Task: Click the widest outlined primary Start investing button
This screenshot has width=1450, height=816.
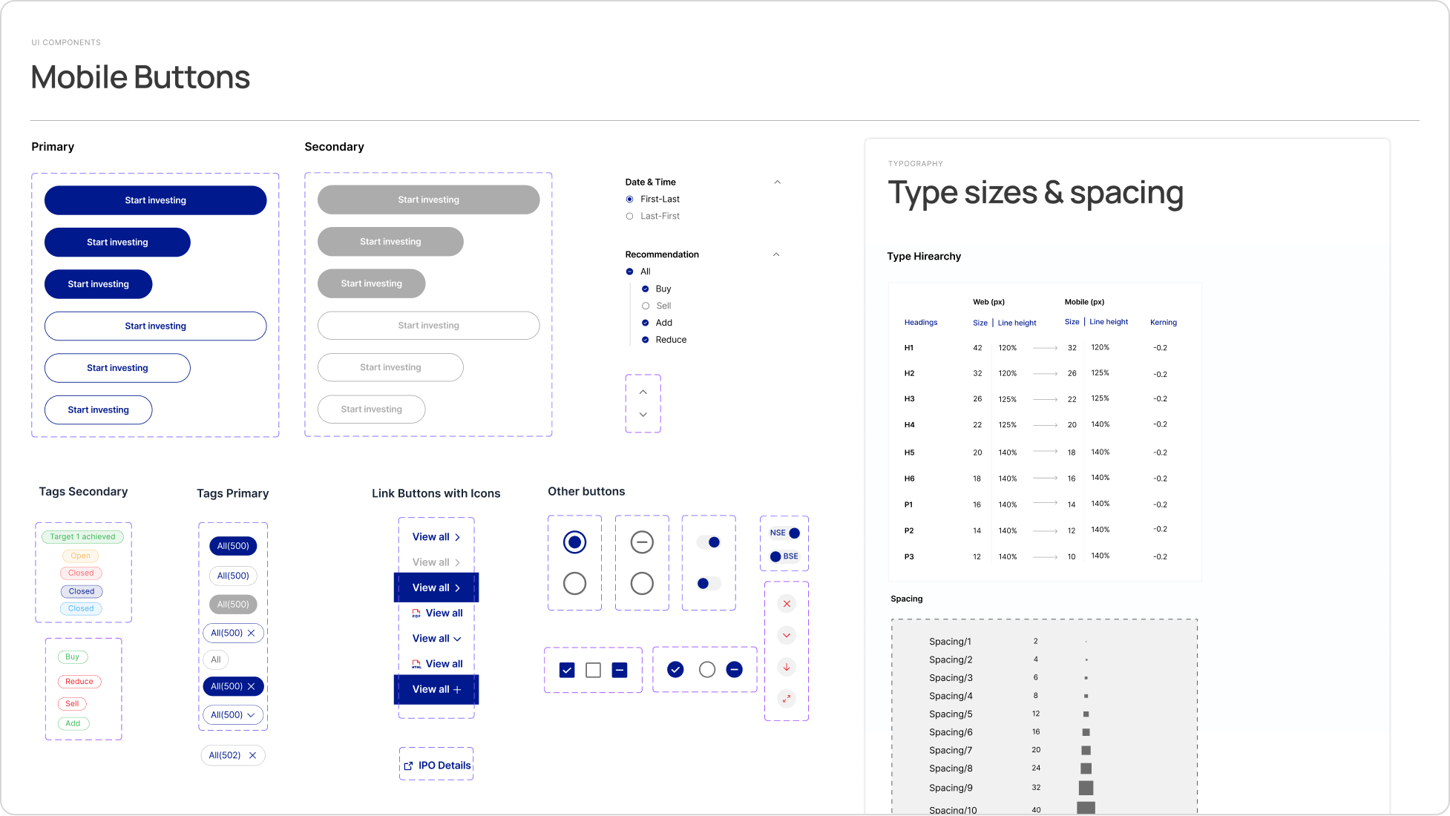Action: [x=155, y=326]
